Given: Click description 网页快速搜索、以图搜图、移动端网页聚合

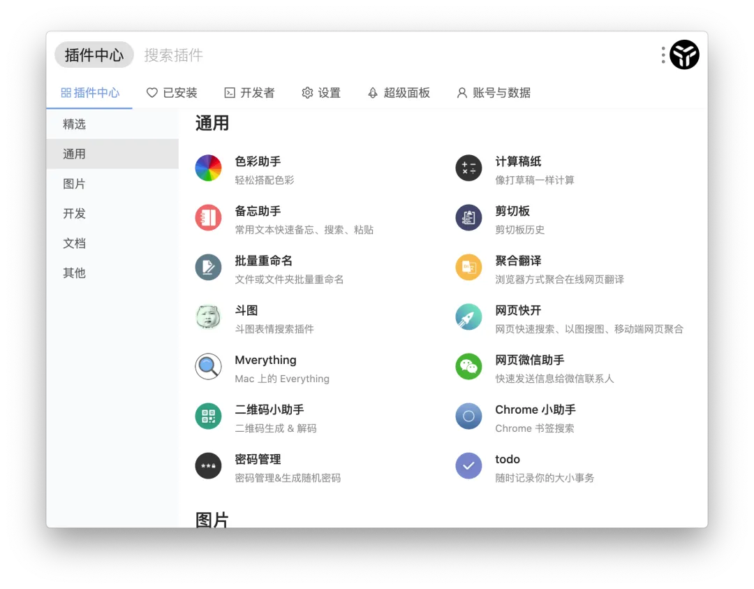Looking at the screenshot, I should (x=589, y=328).
